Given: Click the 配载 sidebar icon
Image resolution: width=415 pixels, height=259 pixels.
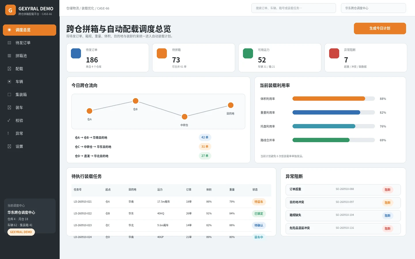Looking at the screenshot, I should pos(9,69).
